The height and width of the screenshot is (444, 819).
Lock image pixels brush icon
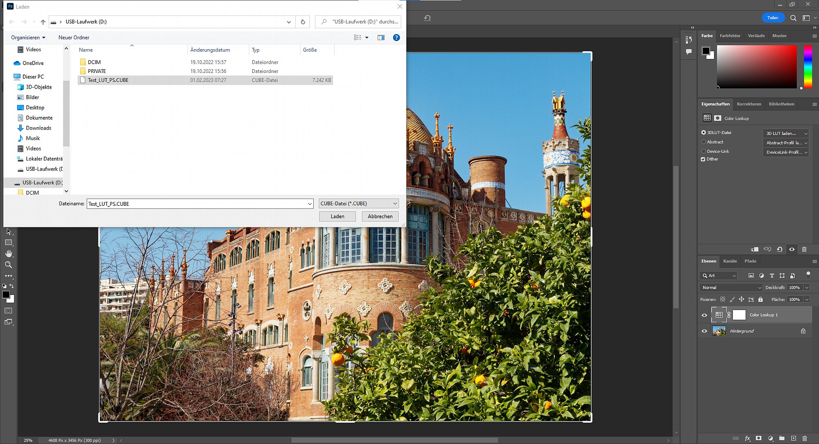coord(732,299)
